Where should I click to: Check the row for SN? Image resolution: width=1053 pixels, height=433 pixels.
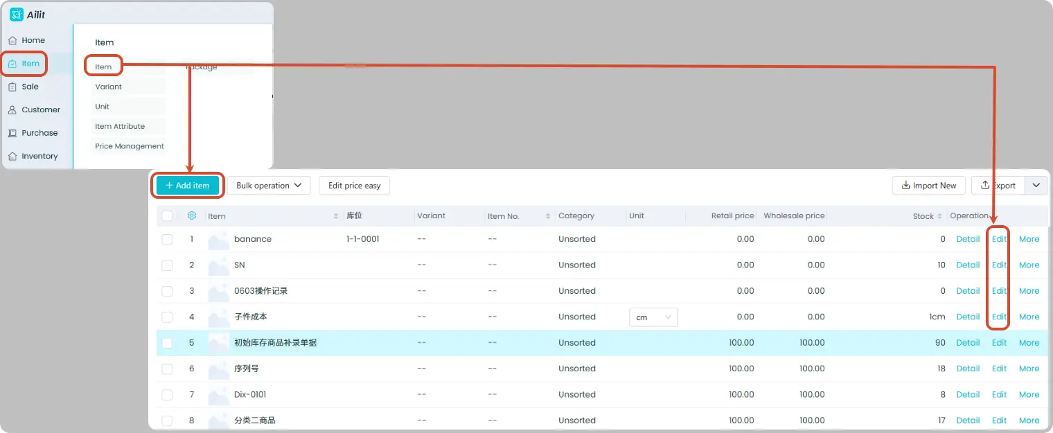pos(167,265)
